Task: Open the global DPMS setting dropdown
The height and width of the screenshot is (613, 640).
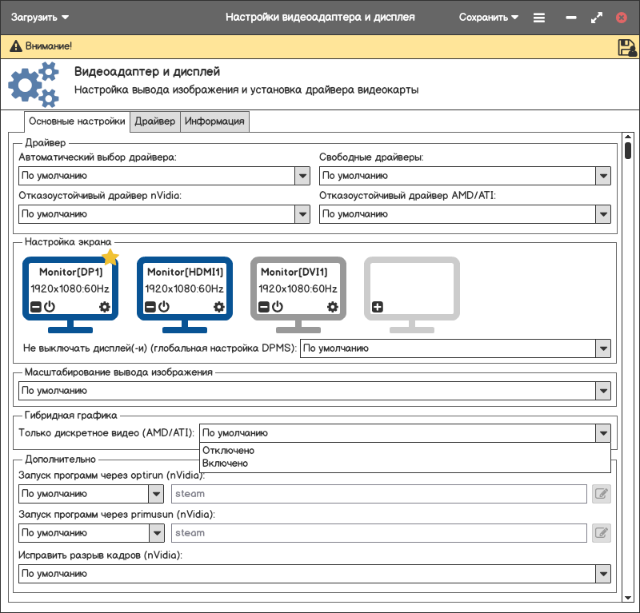Action: tap(603, 348)
